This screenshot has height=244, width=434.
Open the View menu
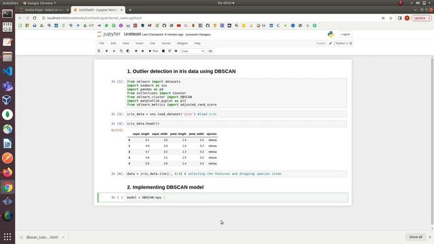point(125,43)
